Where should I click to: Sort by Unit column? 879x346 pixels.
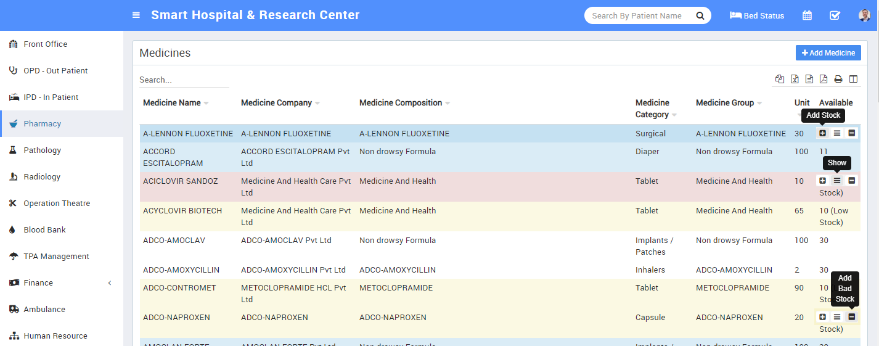tap(802, 103)
